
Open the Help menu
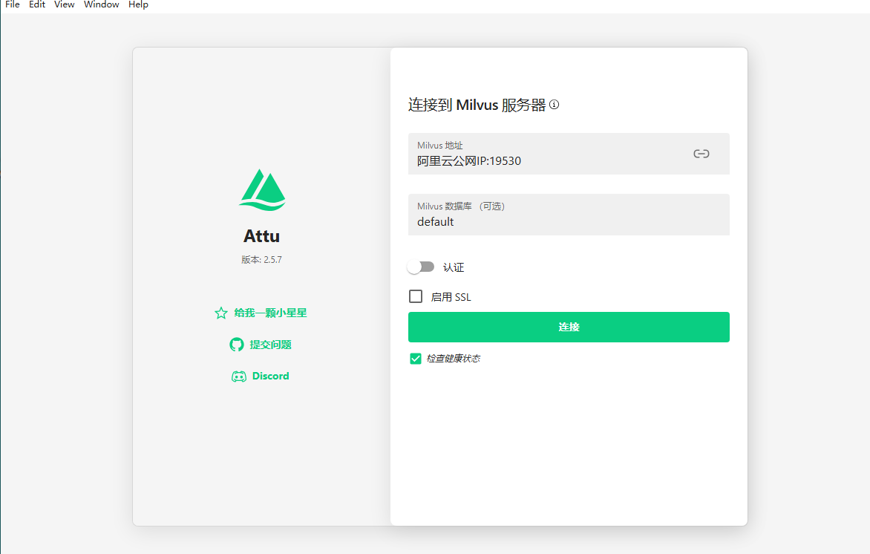coord(138,4)
